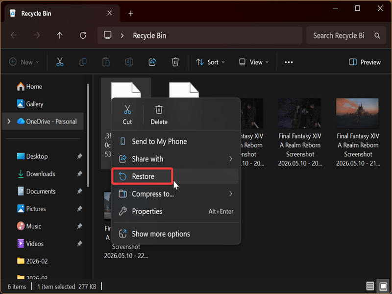Go up one level with up arrow
Screen dimensions: 392x294
pyautogui.click(x=60, y=35)
